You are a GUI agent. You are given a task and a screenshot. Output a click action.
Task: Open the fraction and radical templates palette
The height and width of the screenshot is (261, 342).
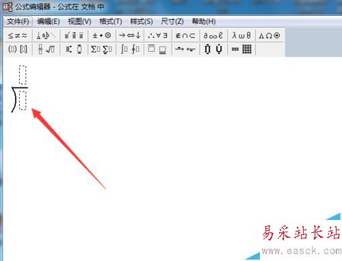tap(47, 49)
